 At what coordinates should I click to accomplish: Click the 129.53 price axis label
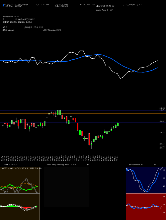(x=162, y=132)
